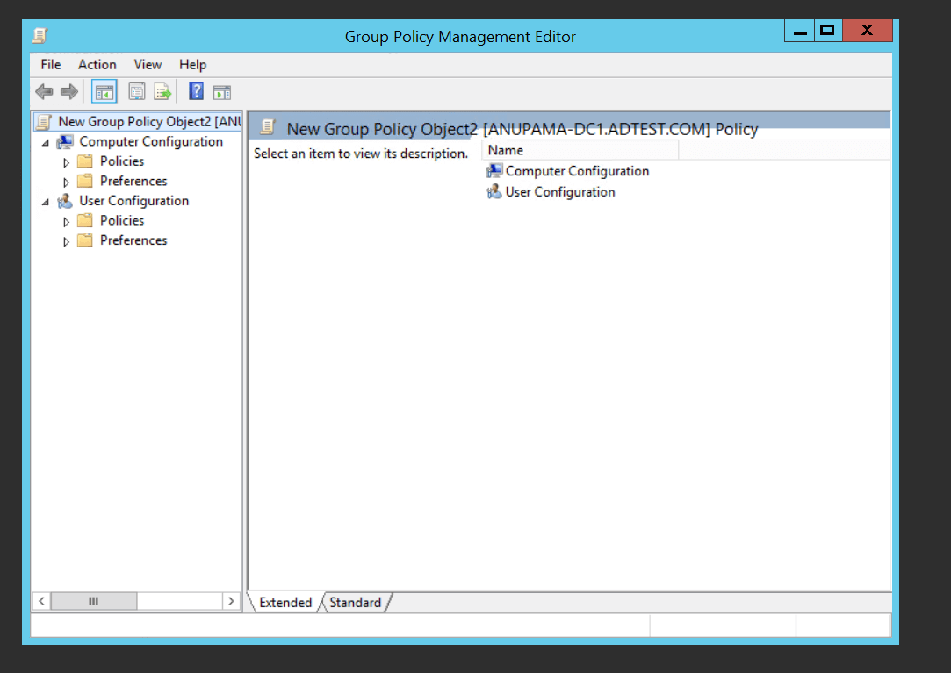Open the Action menu
951x673 pixels.
point(97,64)
